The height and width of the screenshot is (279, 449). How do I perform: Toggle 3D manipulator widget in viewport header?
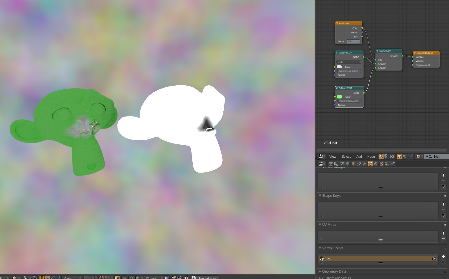pos(42,278)
